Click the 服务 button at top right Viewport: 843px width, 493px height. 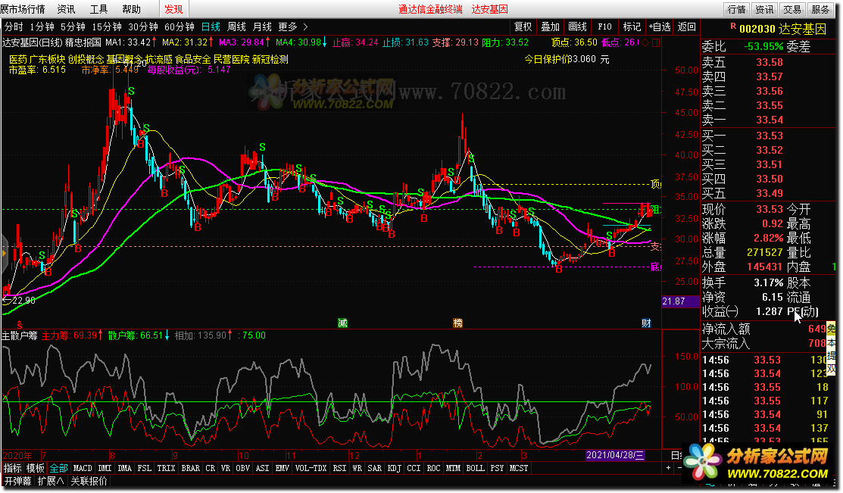820,9
